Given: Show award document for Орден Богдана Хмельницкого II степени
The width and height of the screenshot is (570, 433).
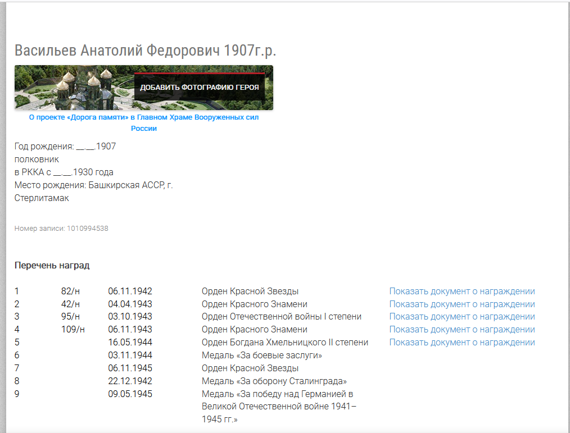Looking at the screenshot, I should pyautogui.click(x=462, y=343).
